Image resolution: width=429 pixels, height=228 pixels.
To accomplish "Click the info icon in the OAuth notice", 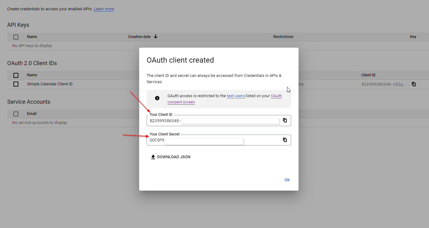I will click(157, 98).
